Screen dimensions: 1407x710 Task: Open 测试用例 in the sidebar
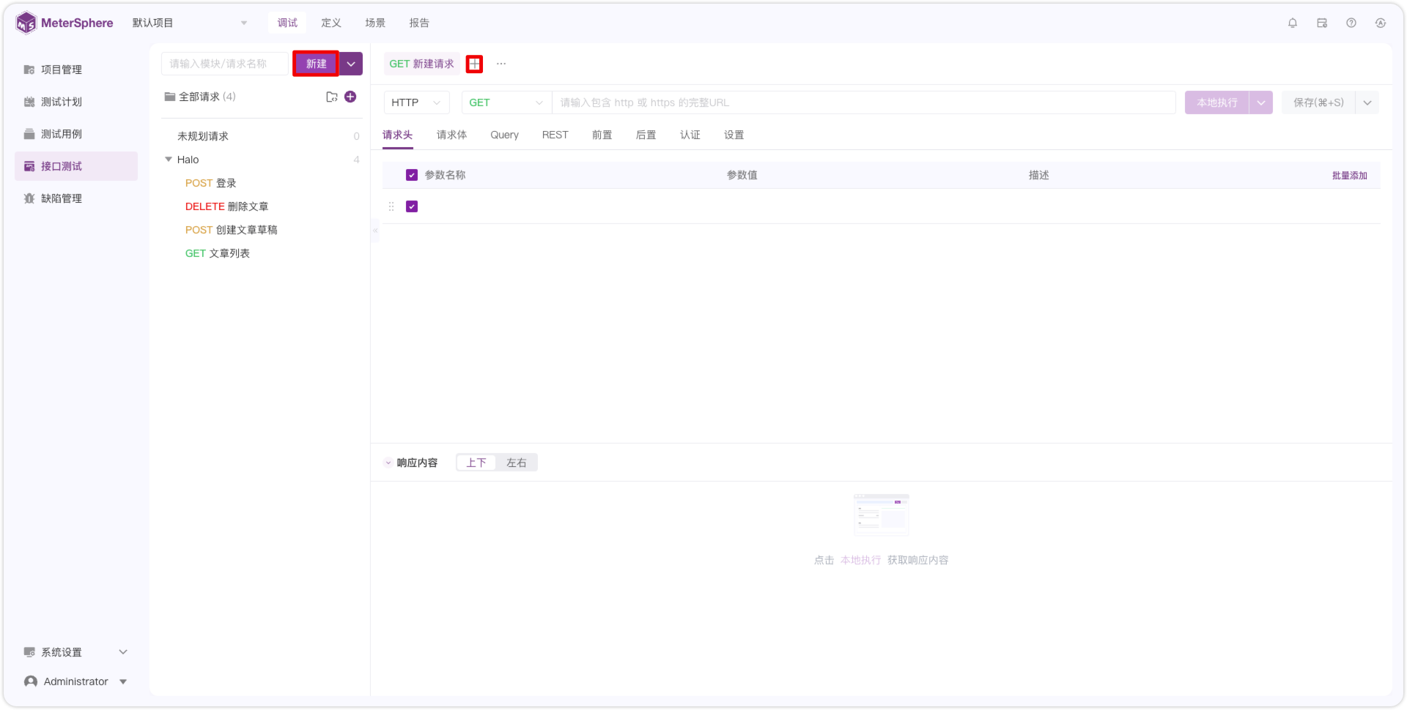pyautogui.click(x=76, y=134)
